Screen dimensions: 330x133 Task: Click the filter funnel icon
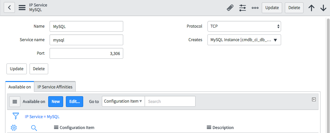(16, 116)
